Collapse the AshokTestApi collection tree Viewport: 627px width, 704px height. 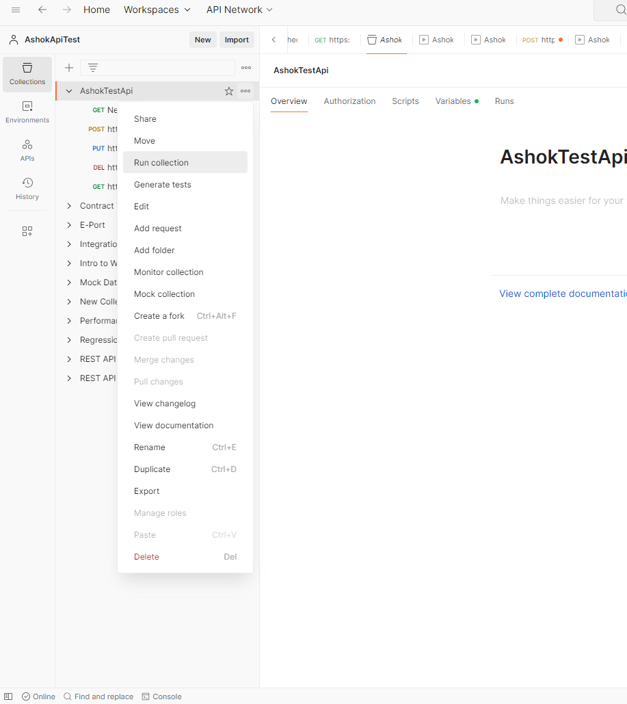pyautogui.click(x=69, y=91)
